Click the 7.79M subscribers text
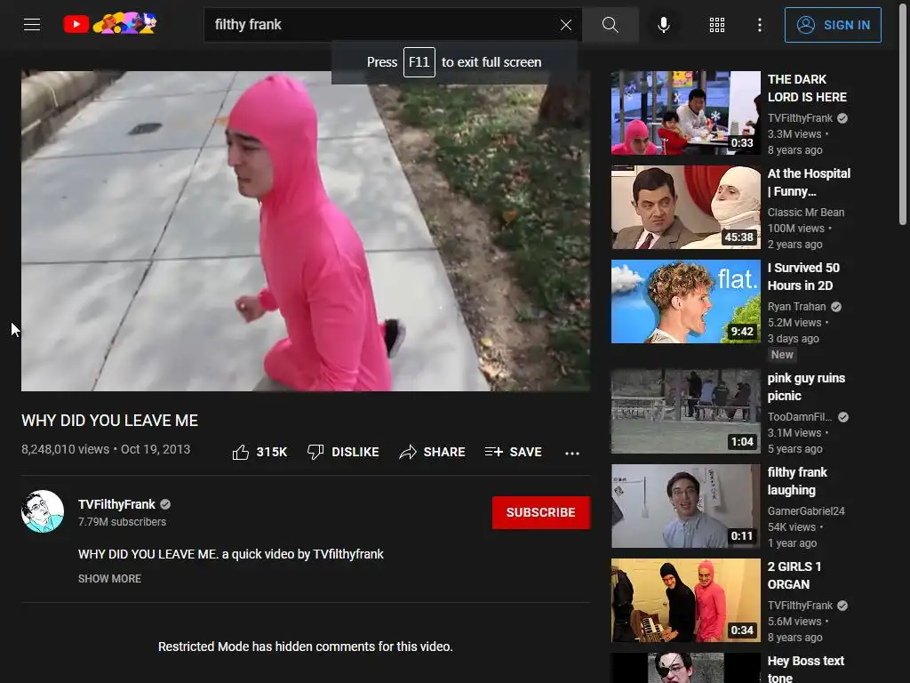Screen dimensions: 910x683 click(122, 521)
